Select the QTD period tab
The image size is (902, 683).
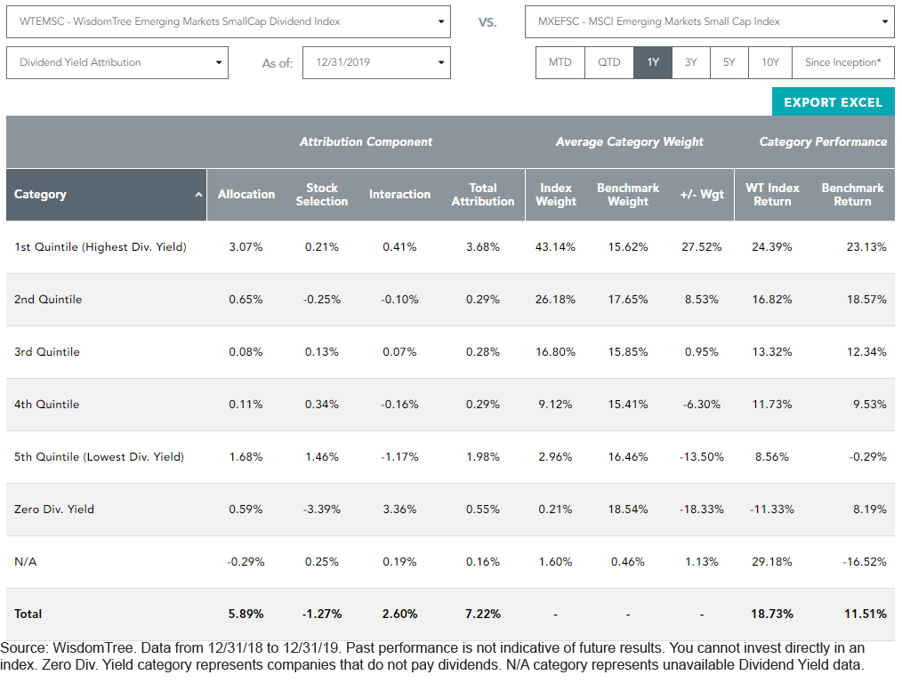point(608,62)
